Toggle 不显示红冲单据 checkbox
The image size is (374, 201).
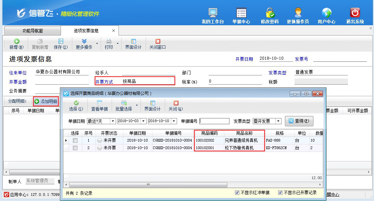tap(237, 193)
